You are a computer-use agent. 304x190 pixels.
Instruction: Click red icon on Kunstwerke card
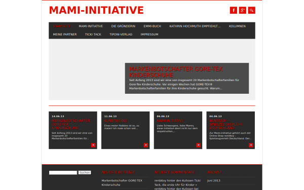pos(146,145)
